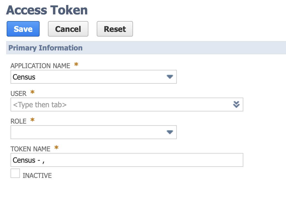The image size is (286, 199).
Task: Click the APPLICATION NAME field label
Action: (40, 66)
